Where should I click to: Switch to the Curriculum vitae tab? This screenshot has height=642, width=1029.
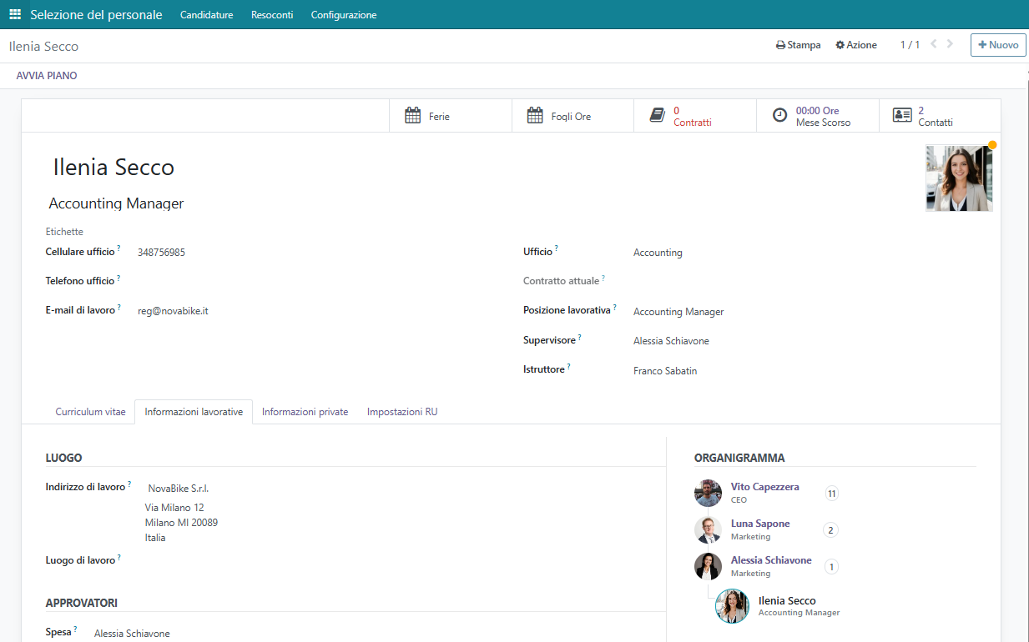[90, 412]
